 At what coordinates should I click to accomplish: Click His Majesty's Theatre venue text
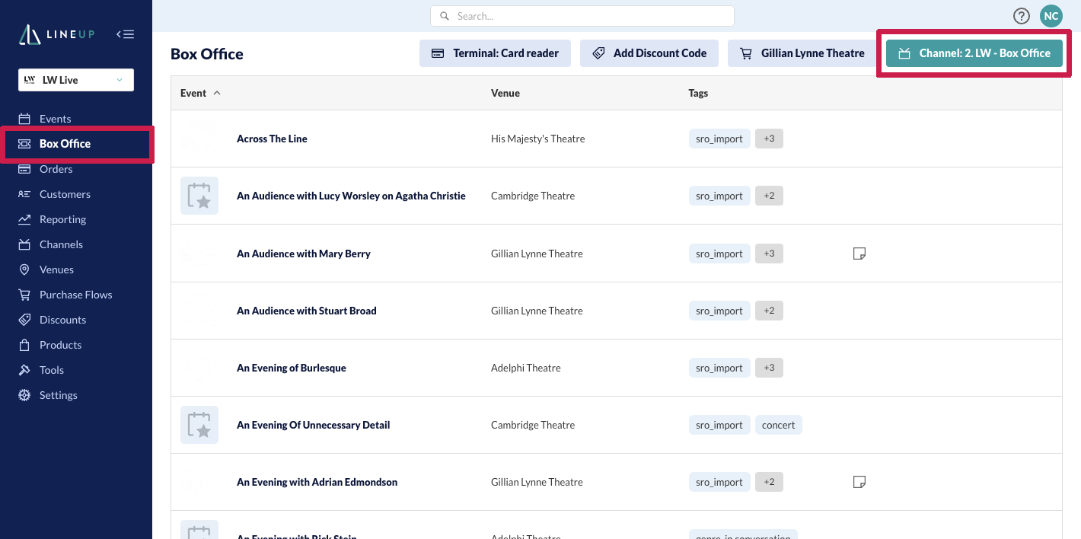coord(538,139)
